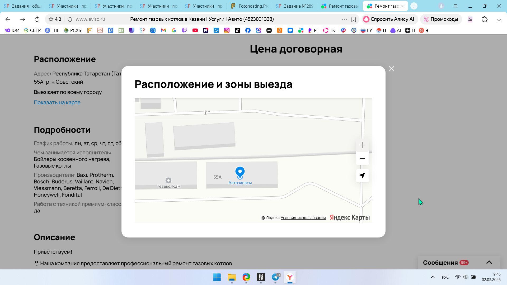Zoom in on the map
The height and width of the screenshot is (285, 507).
click(x=362, y=145)
